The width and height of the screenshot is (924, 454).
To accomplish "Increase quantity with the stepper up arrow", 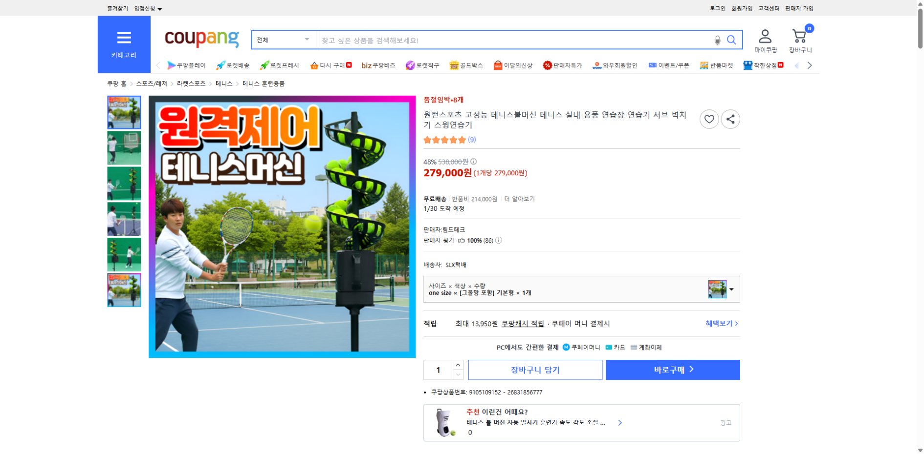I will (x=458, y=365).
